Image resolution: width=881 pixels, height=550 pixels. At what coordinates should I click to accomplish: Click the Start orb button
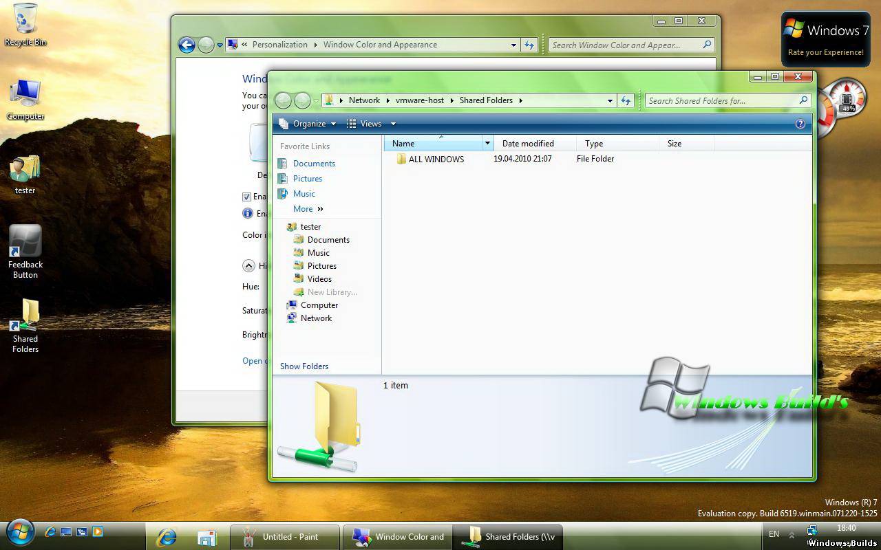point(20,531)
